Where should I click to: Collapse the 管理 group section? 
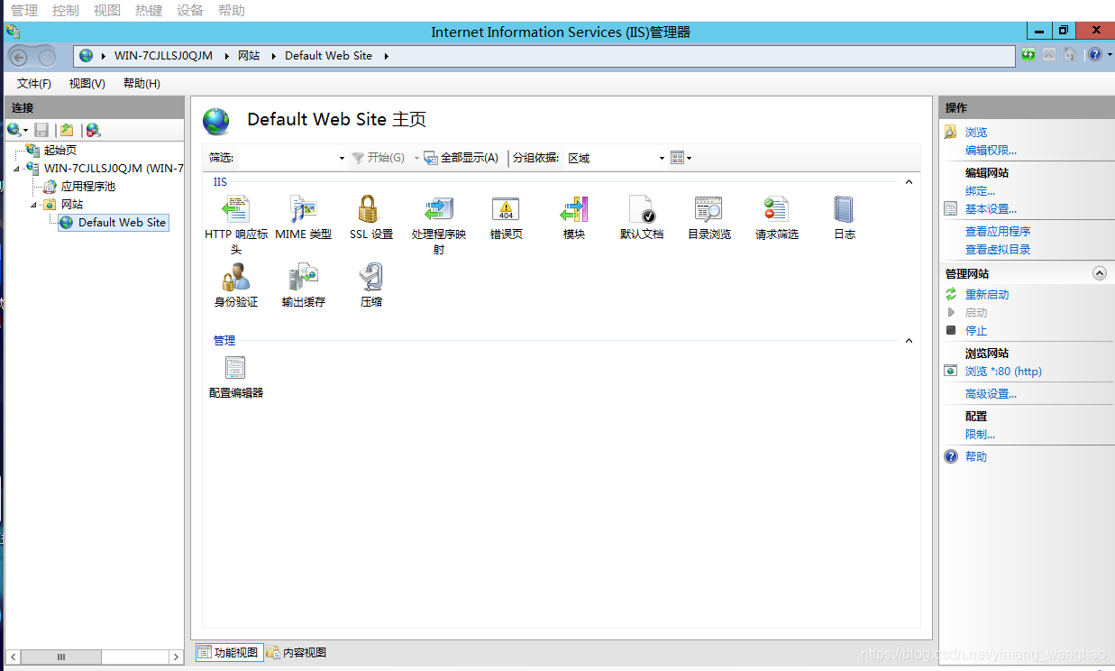(909, 341)
